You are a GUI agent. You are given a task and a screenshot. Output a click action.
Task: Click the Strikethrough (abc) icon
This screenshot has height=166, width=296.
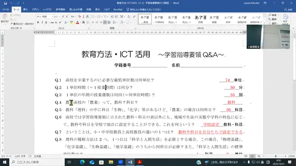click(52, 23)
